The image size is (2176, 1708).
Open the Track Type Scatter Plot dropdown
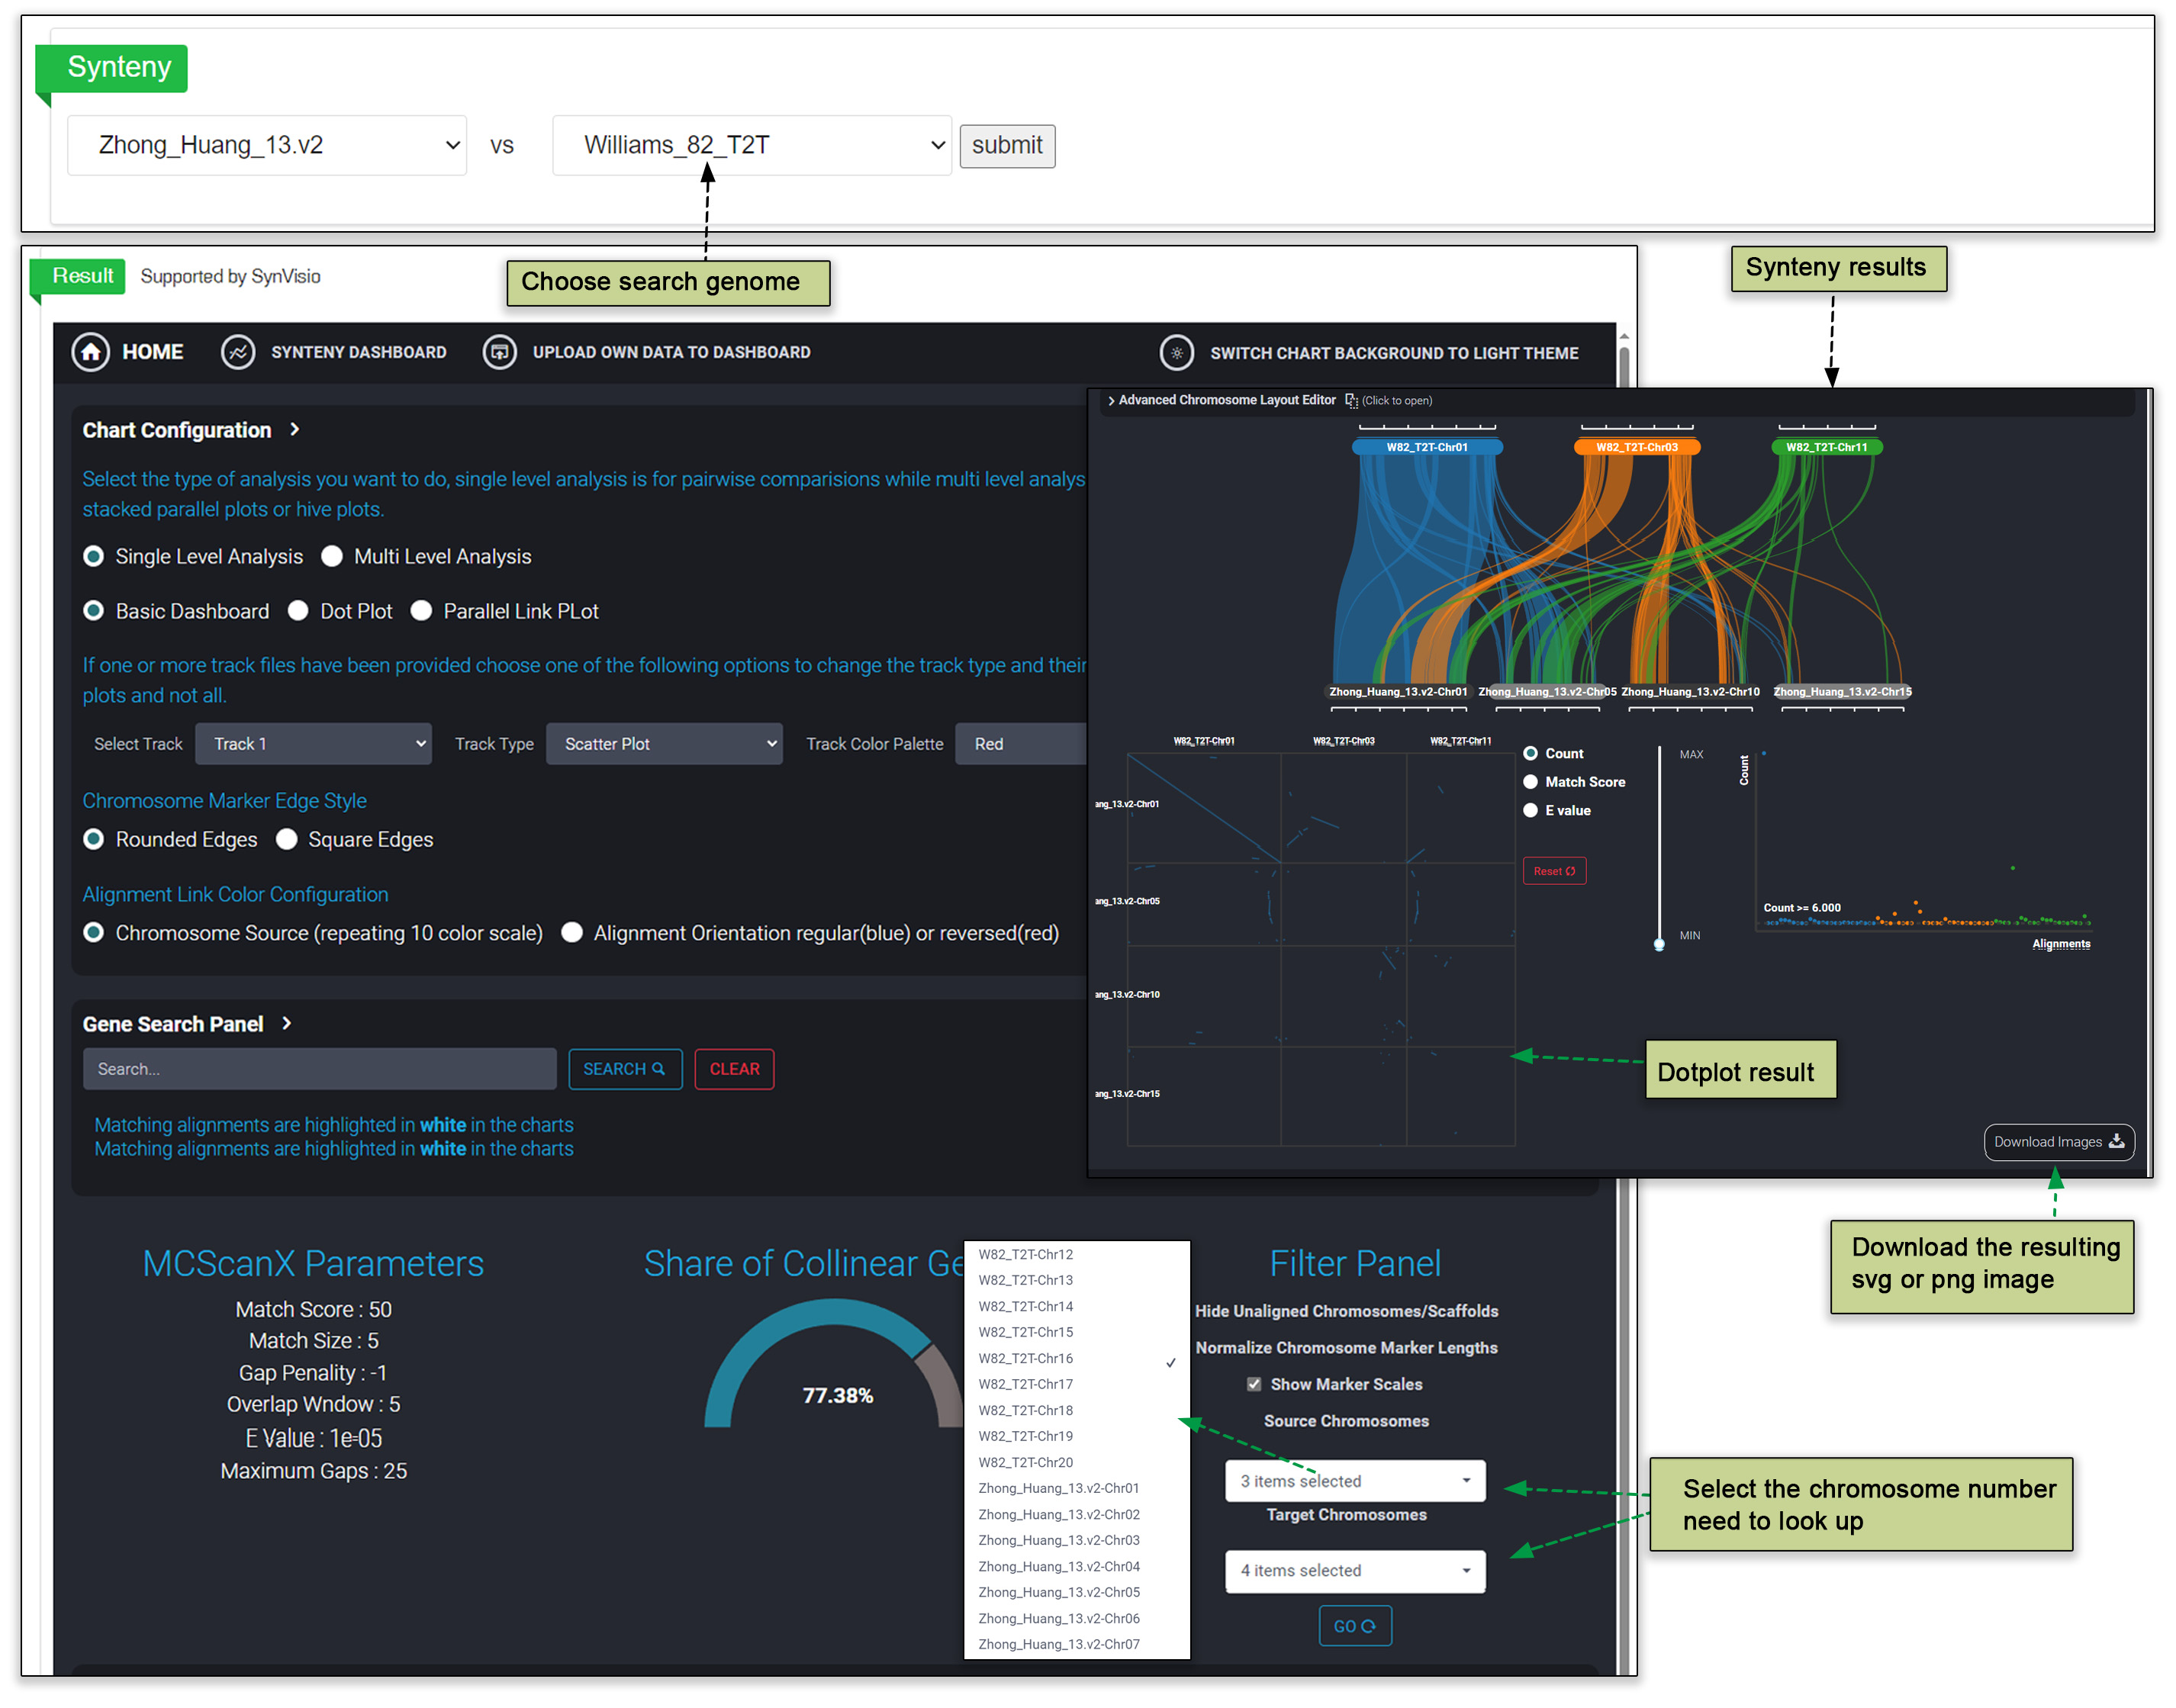pos(664,744)
